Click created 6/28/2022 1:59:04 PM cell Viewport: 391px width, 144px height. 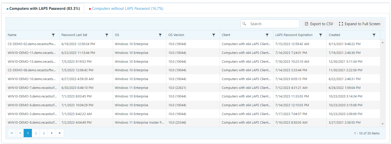click(354, 88)
